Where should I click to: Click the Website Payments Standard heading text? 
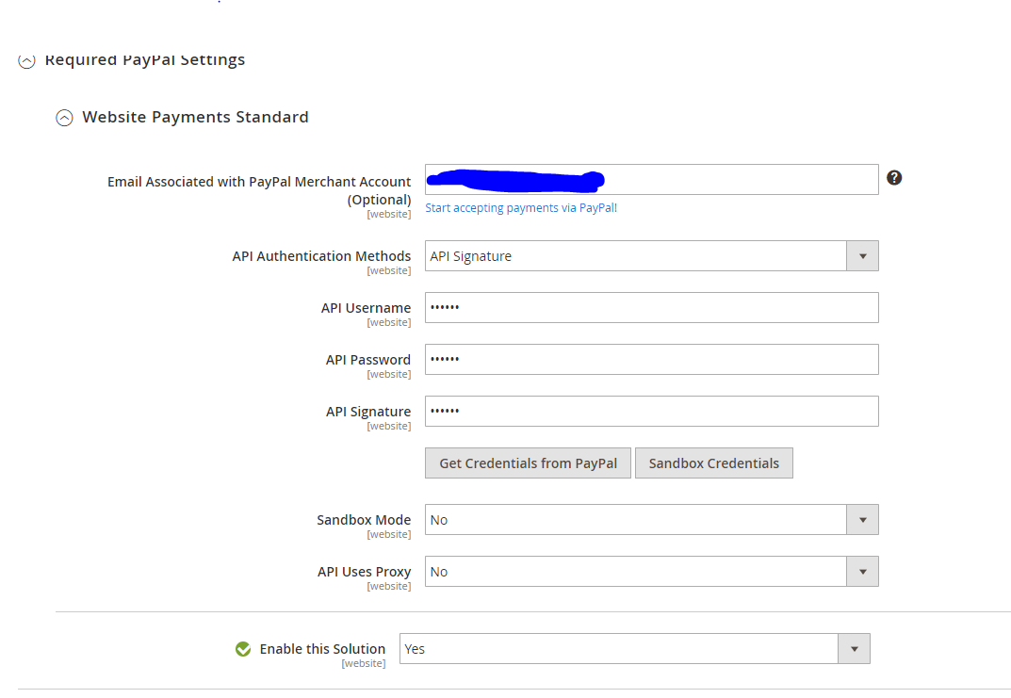195,117
